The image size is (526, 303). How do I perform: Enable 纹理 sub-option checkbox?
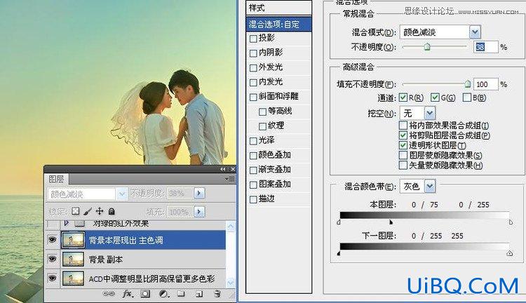[263, 126]
